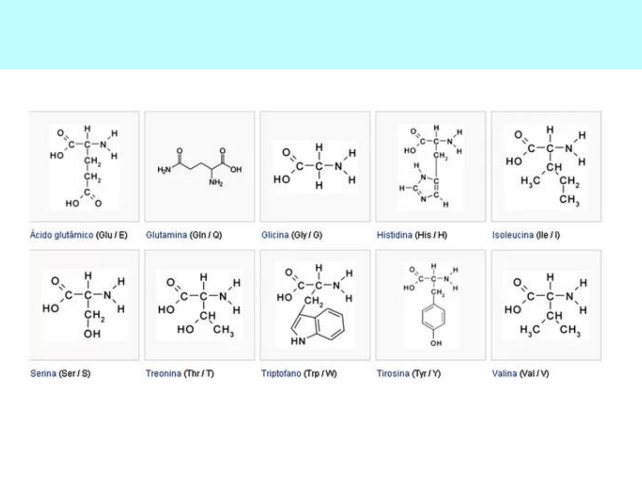Image resolution: width=642 pixels, height=482 pixels.
Task: Click the tyrosine phenol ring thumbnail
Action: coord(430,305)
